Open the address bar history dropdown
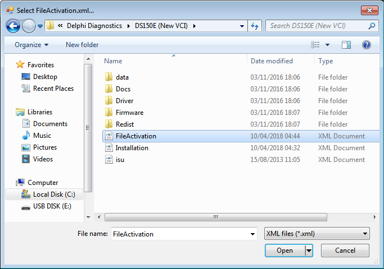The width and height of the screenshot is (384, 269). click(x=242, y=26)
